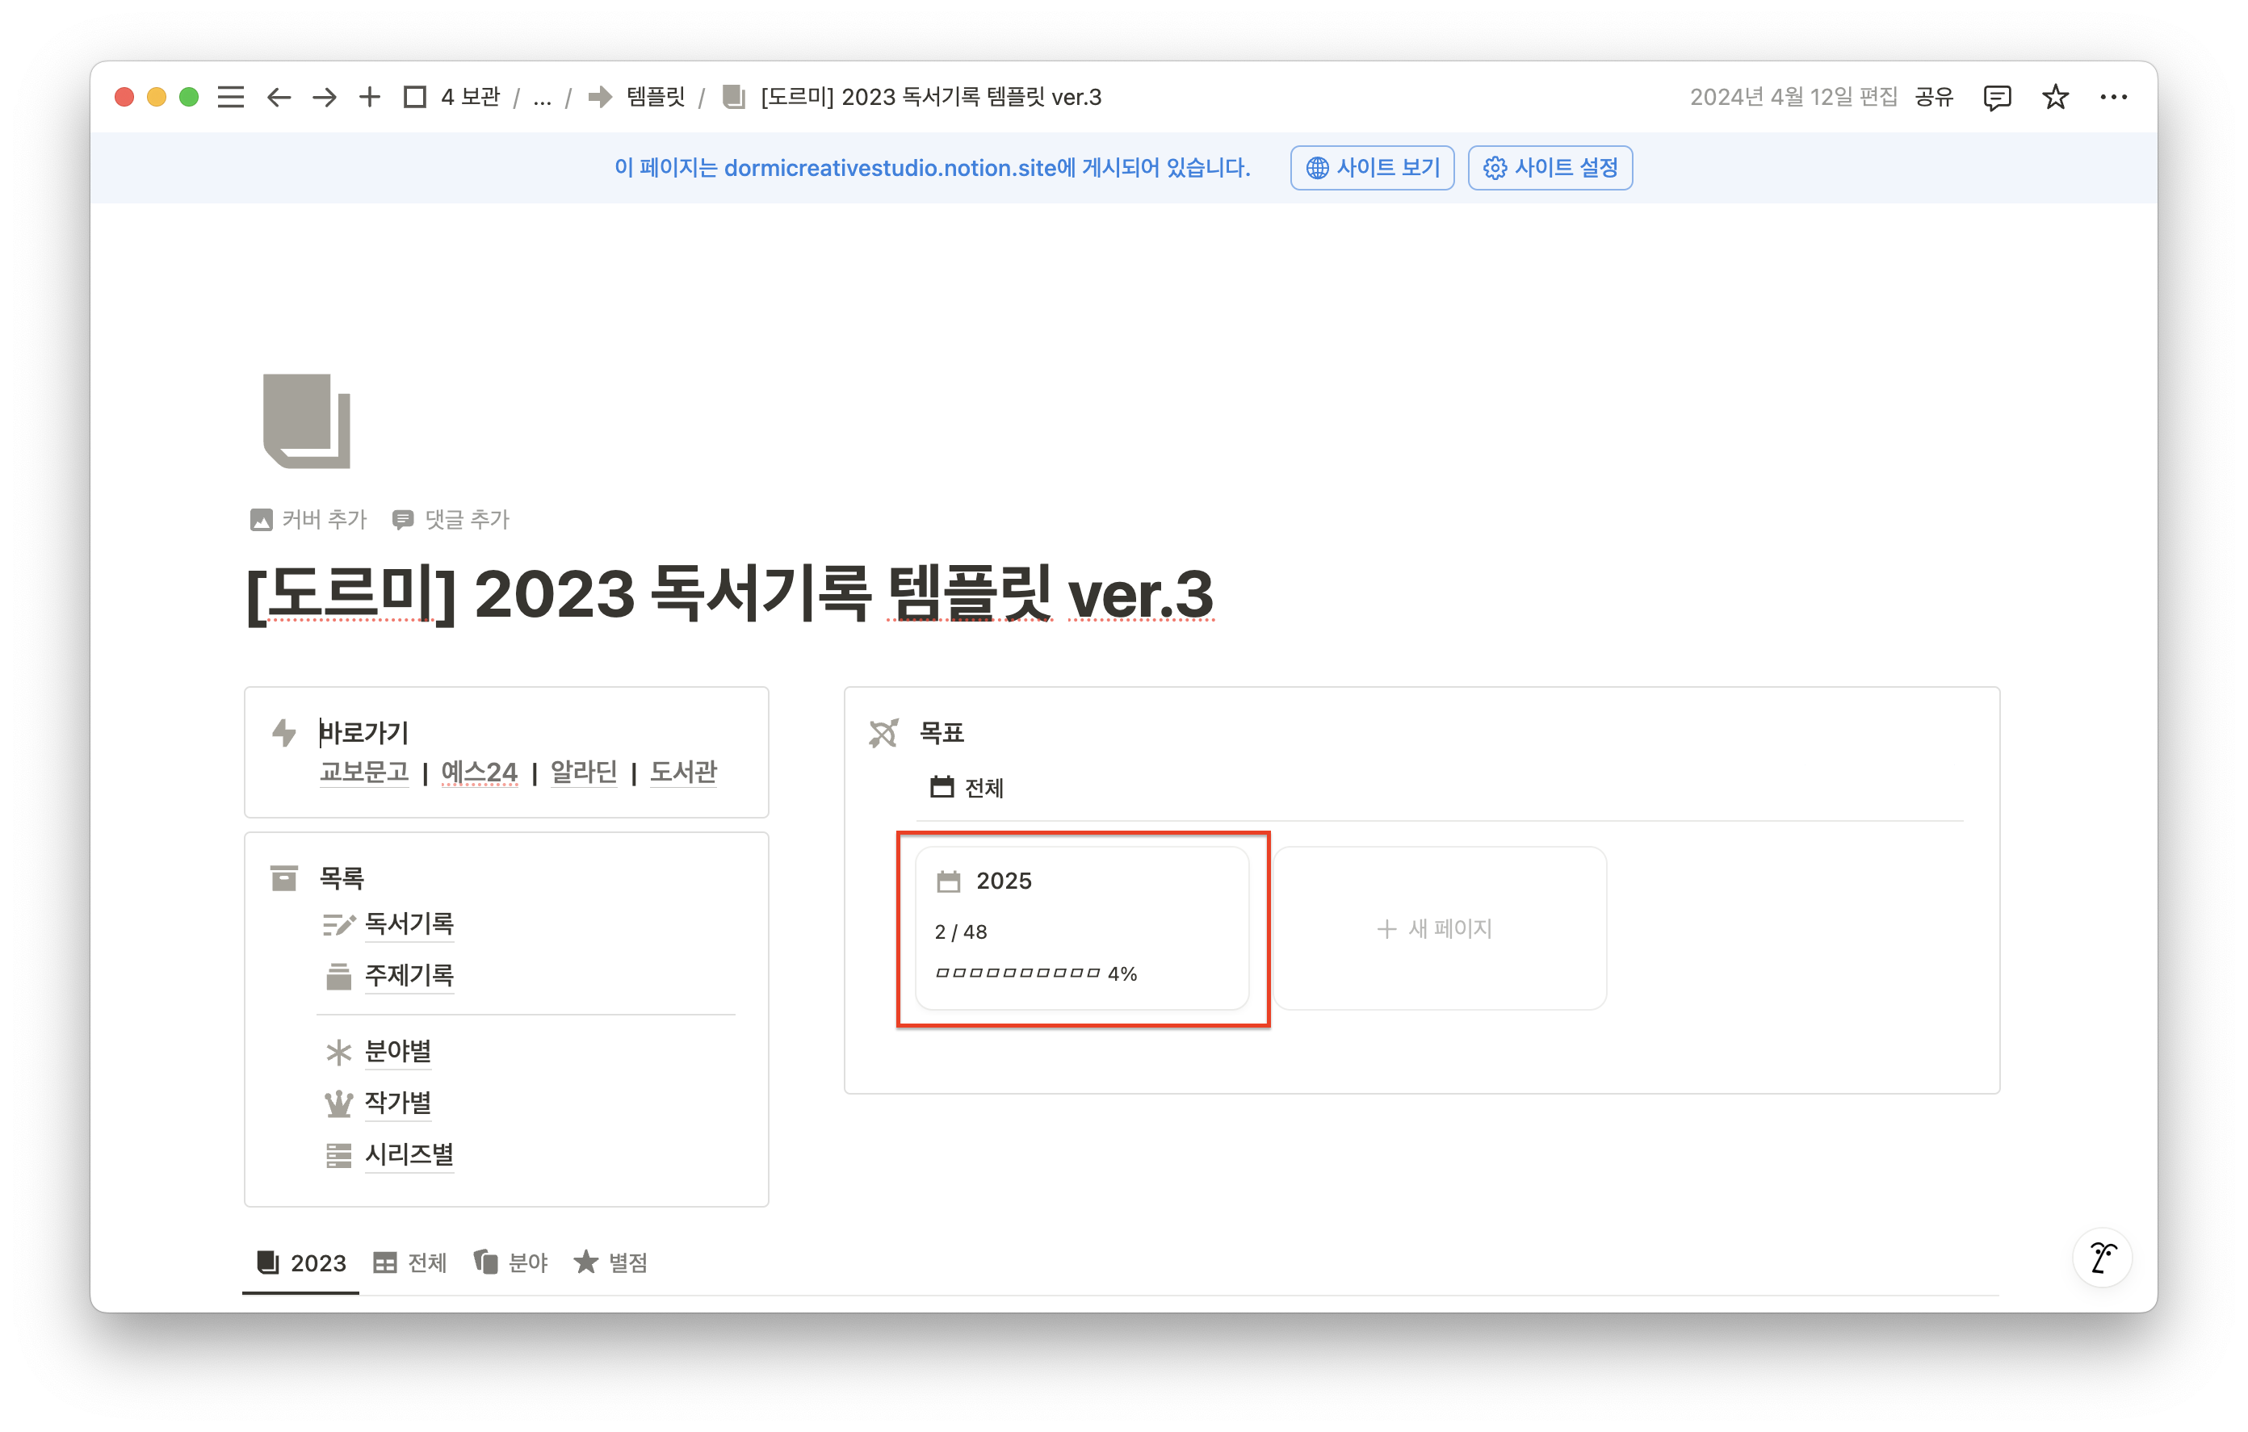This screenshot has height=1432, width=2248.
Task: Open the sidebar hamburger menu
Action: pyautogui.click(x=231, y=97)
